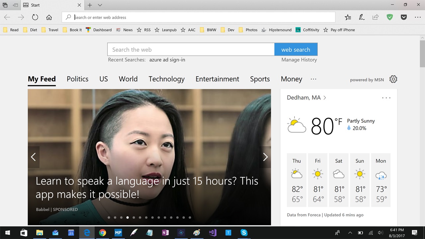Launch Chrome from the taskbar
425x239 pixels.
pos(103,233)
